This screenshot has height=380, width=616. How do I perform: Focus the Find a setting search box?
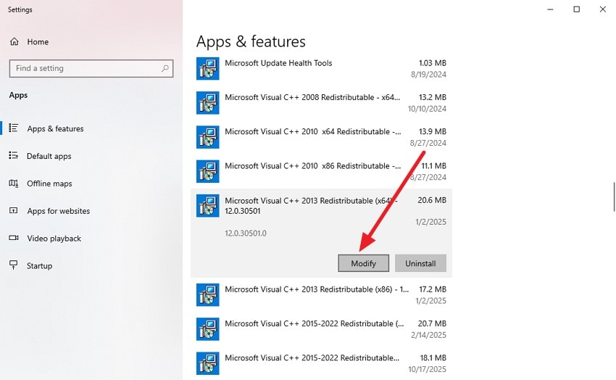[x=91, y=68]
